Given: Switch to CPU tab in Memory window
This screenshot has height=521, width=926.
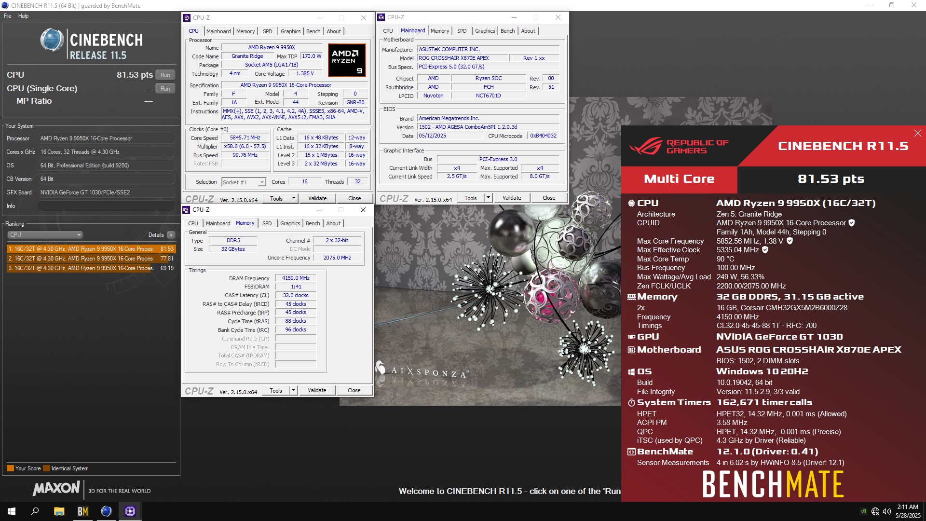Looking at the screenshot, I should (193, 223).
